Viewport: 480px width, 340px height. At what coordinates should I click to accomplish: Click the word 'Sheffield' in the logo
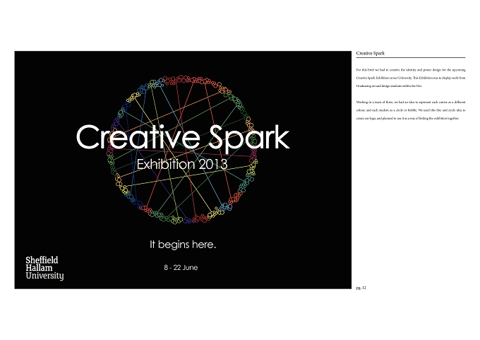coord(42,260)
